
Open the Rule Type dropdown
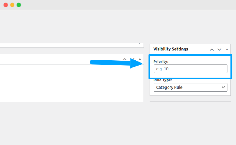coord(190,87)
